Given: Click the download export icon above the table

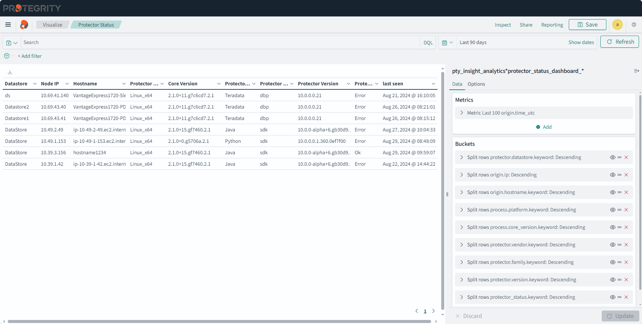Looking at the screenshot, I should click(x=10, y=72).
